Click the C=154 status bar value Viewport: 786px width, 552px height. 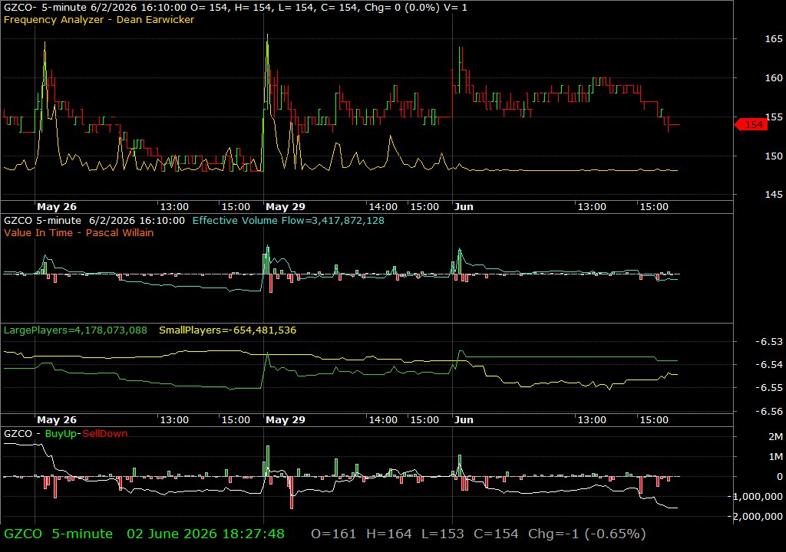[x=496, y=534]
